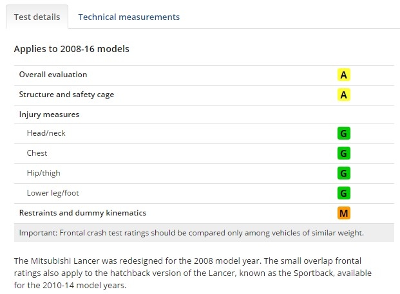400x294 pixels.
Task: Click the Injury measures heading
Action: coord(49,115)
